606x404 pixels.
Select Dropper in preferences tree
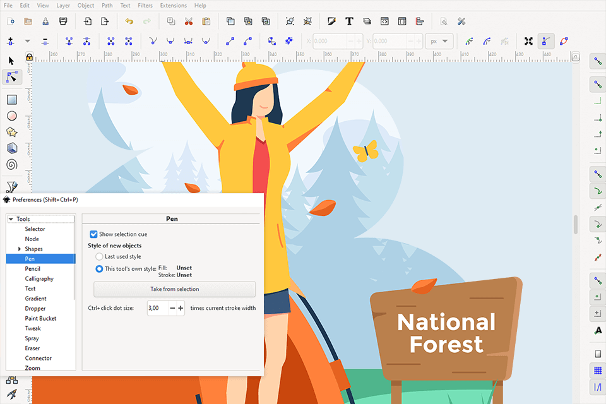35,309
